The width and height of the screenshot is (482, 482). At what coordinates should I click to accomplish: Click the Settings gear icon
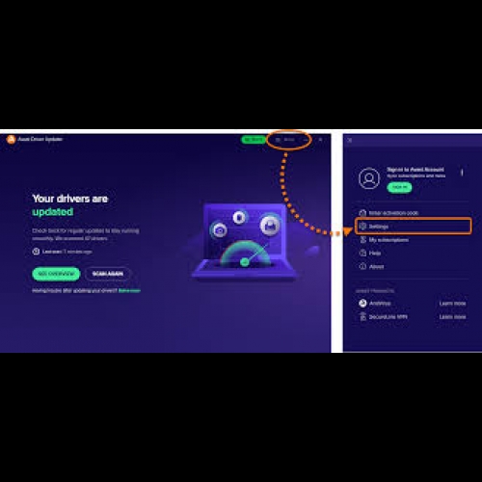[362, 227]
